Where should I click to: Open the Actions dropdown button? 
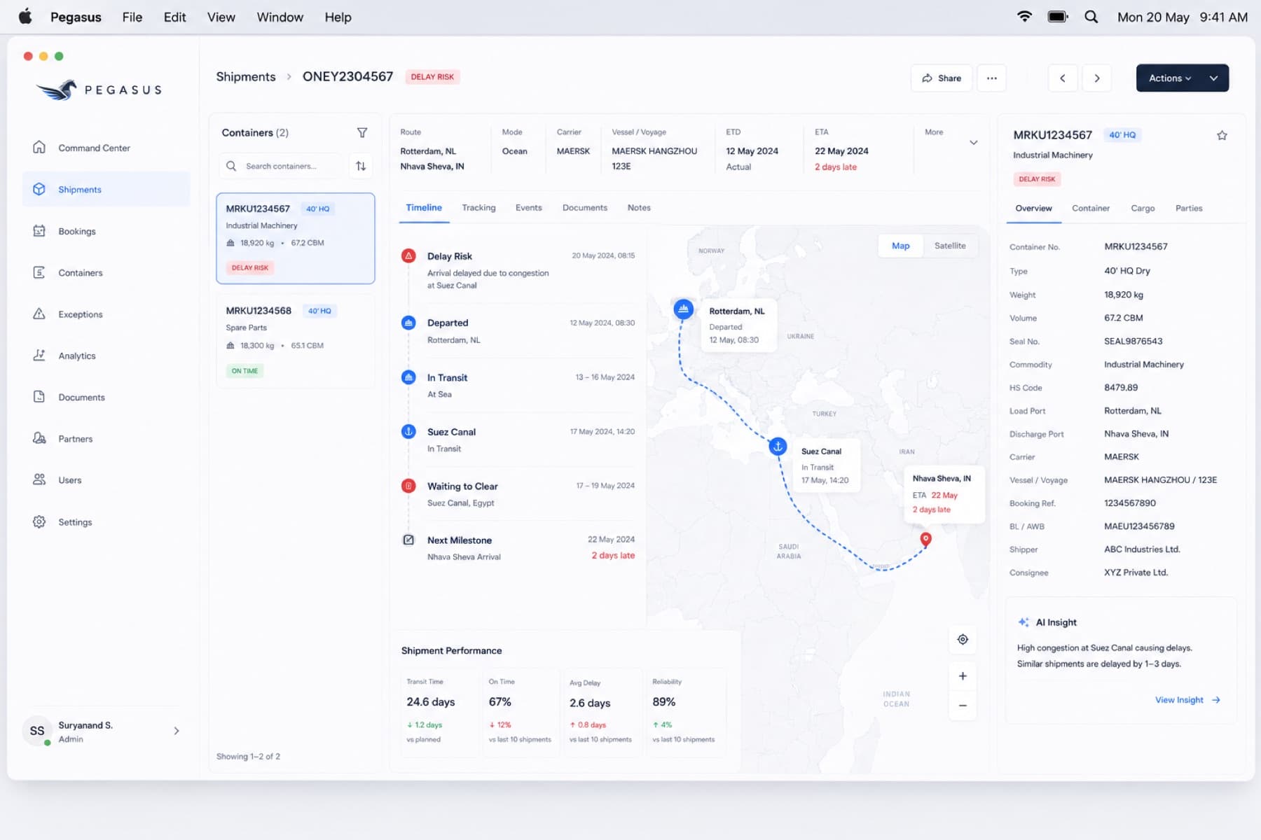point(1182,78)
